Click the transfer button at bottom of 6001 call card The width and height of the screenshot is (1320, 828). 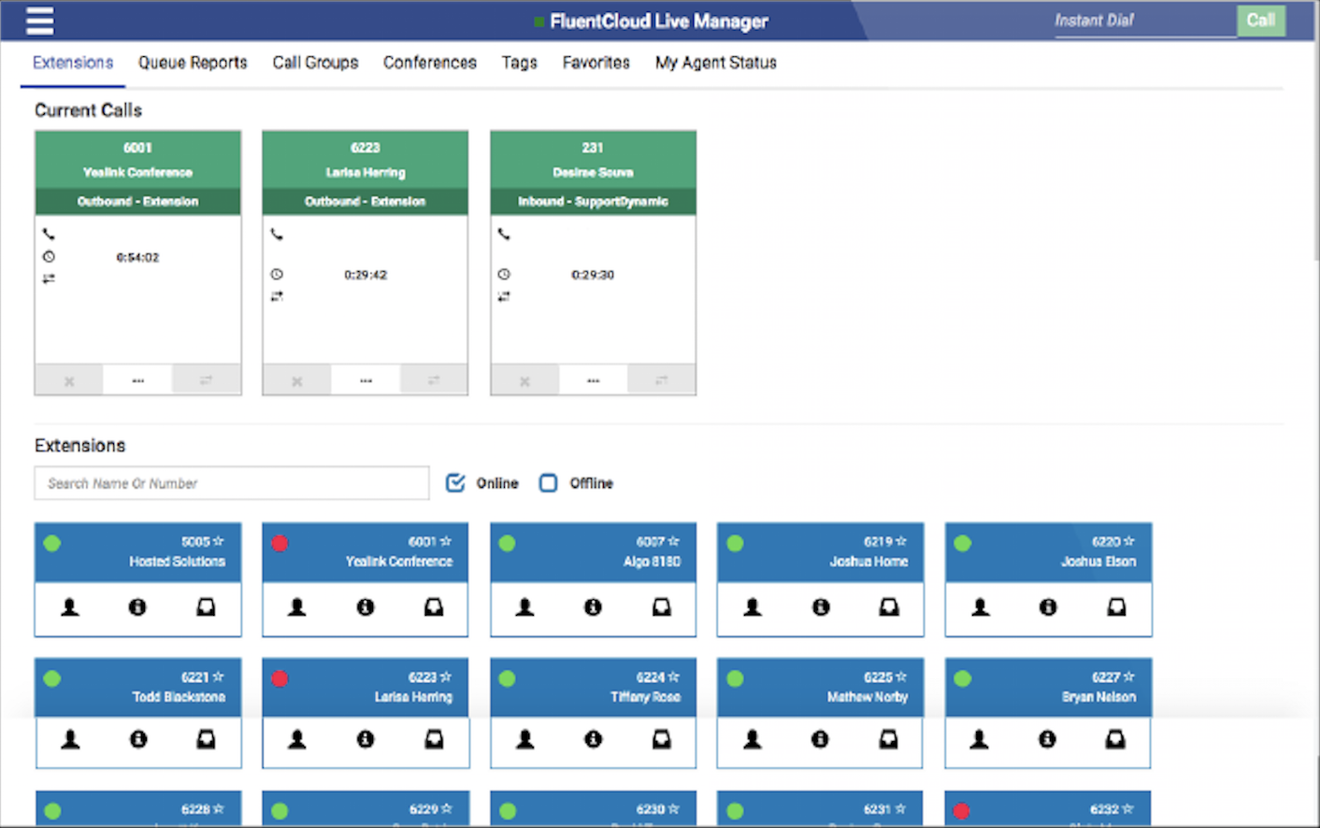click(207, 380)
